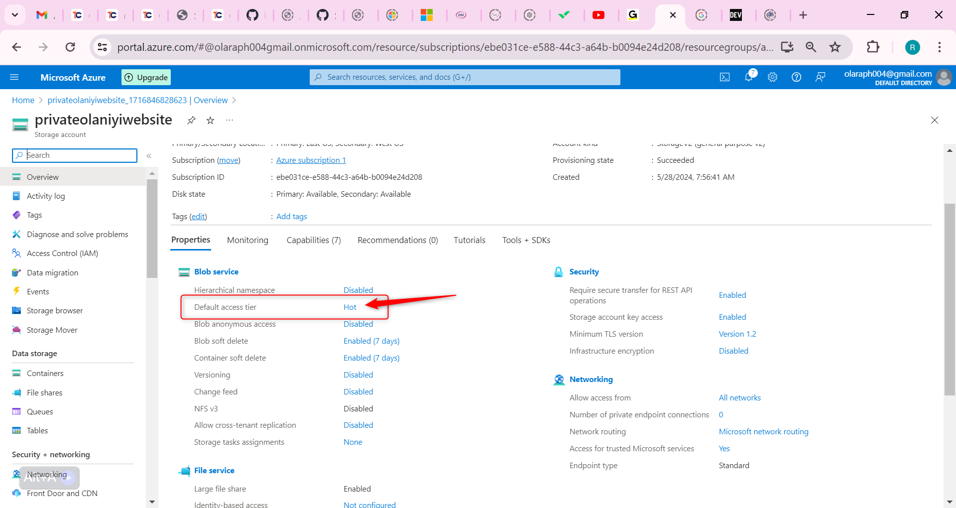Viewport: 956px width, 508px height.
Task: Click Version 1.2 minimum TLS link
Action: (737, 334)
